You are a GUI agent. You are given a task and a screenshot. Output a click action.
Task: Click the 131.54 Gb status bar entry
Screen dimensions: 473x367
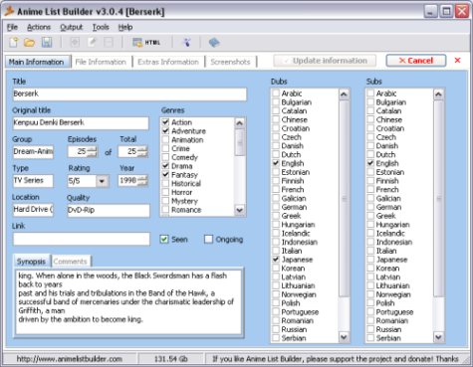point(170,359)
